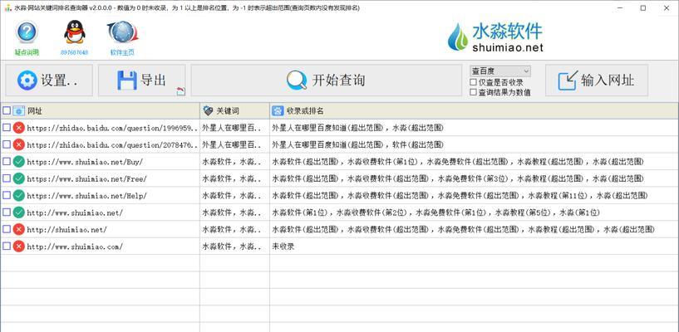Click green check icon of shuimiao.net/Help/ row
The width and height of the screenshot is (679, 332).
[18, 195]
